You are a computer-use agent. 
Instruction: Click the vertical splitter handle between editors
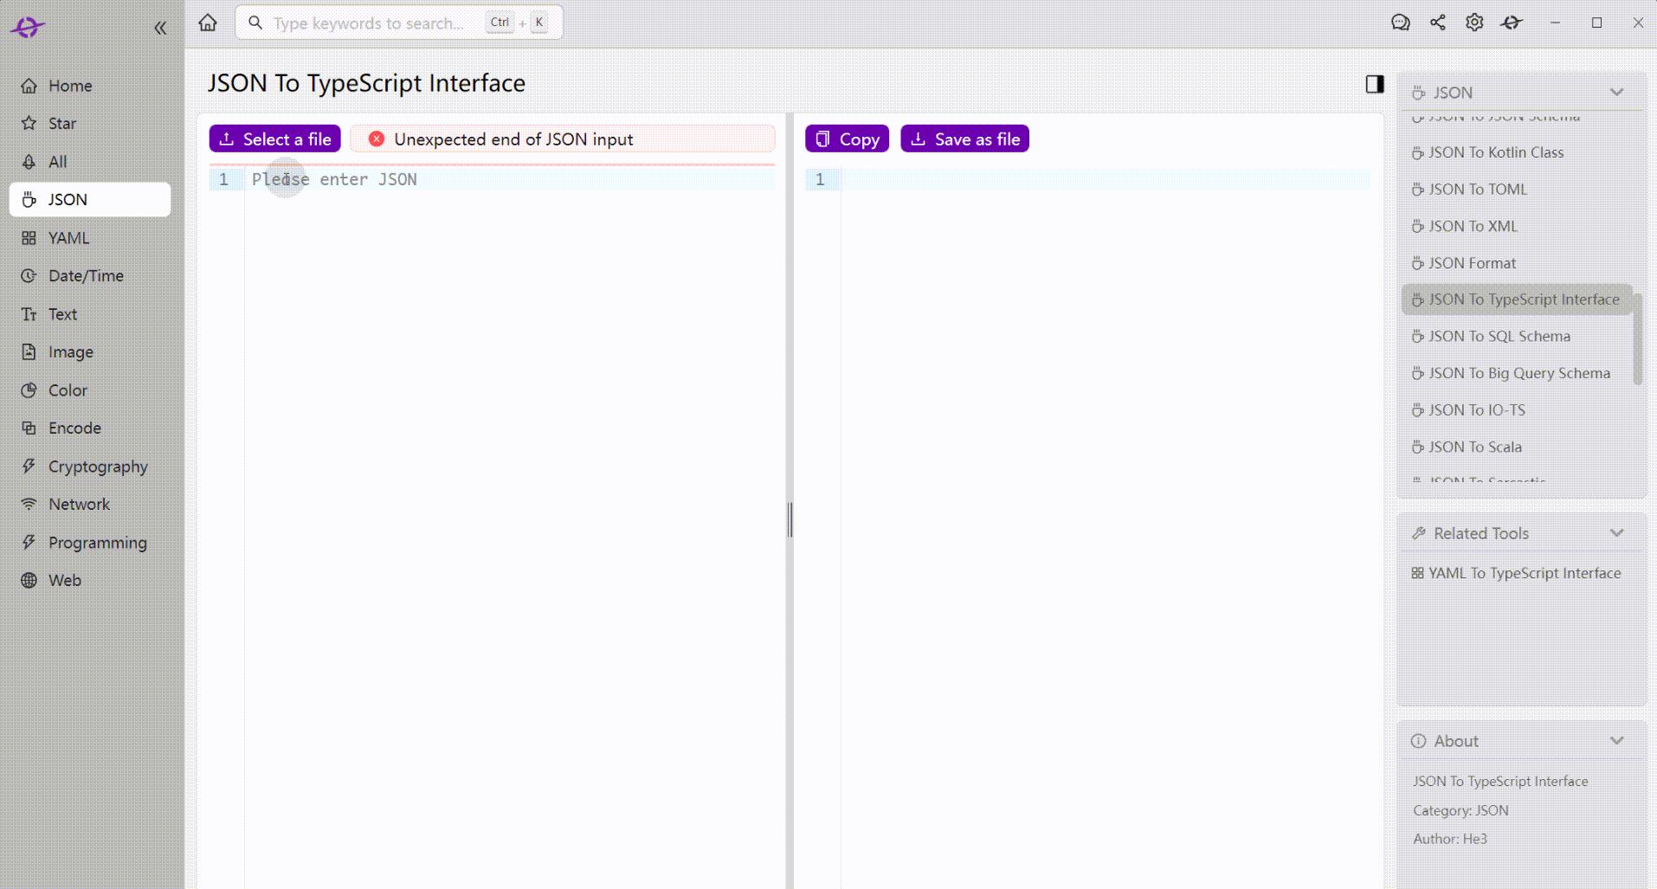pyautogui.click(x=790, y=519)
